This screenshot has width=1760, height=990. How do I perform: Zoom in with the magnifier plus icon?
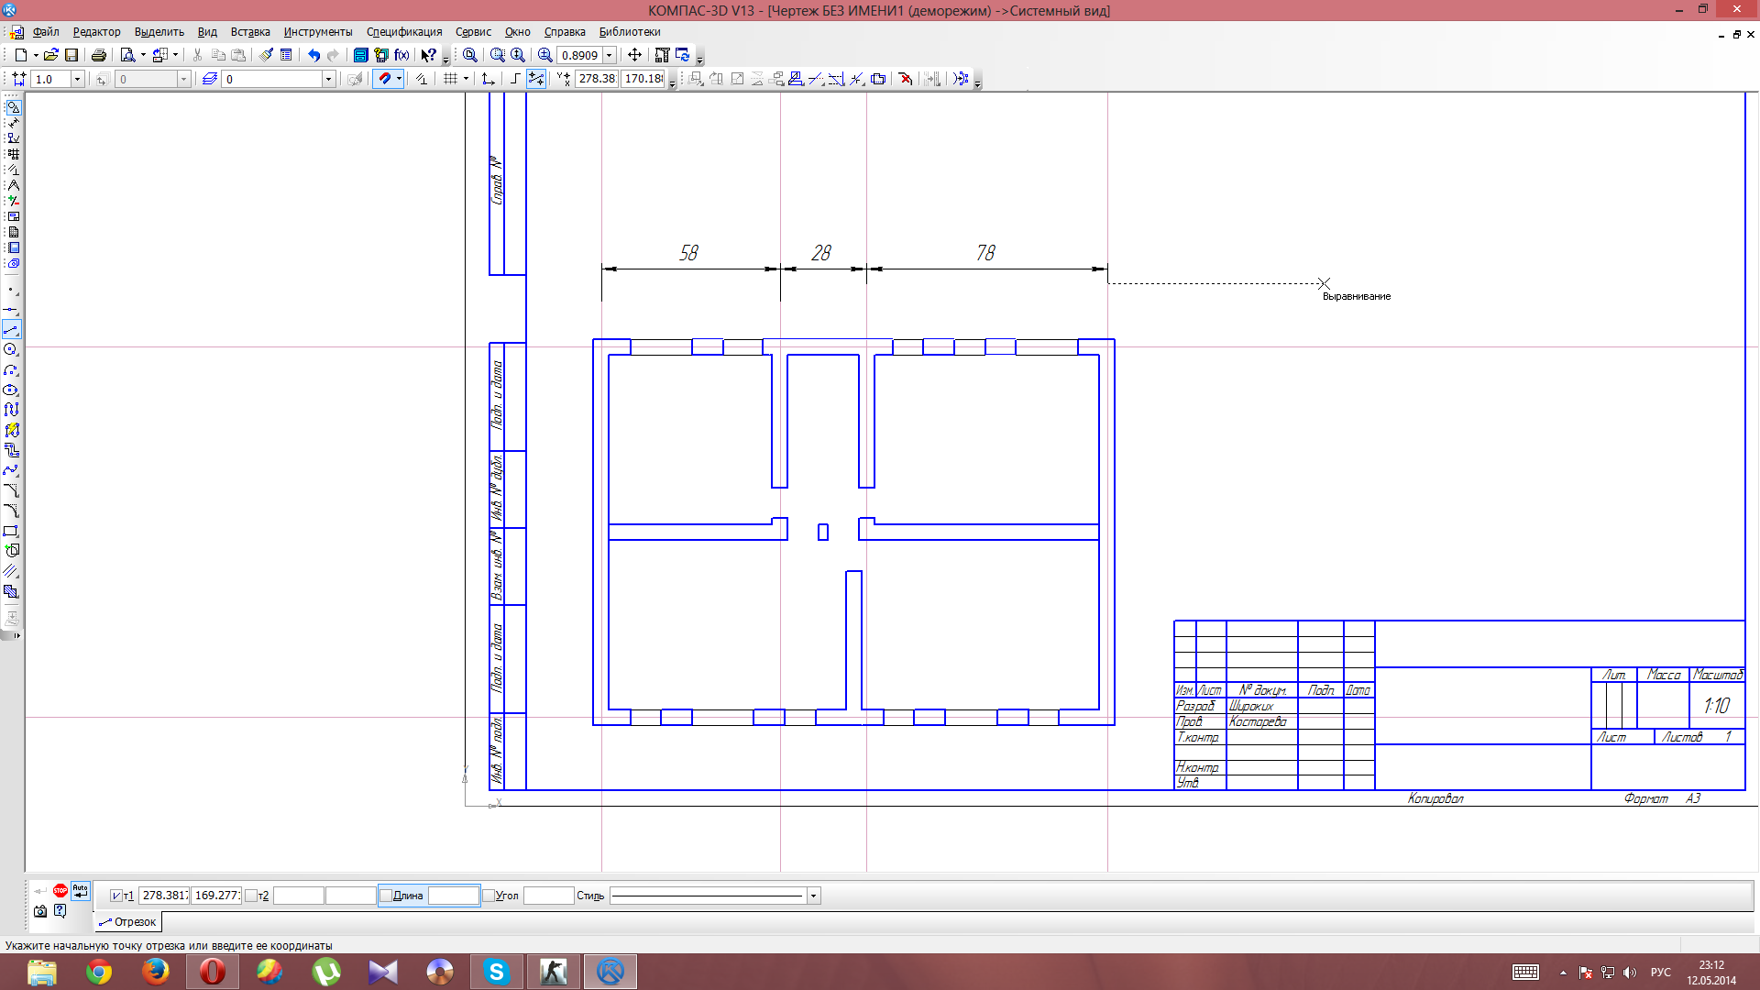point(545,55)
